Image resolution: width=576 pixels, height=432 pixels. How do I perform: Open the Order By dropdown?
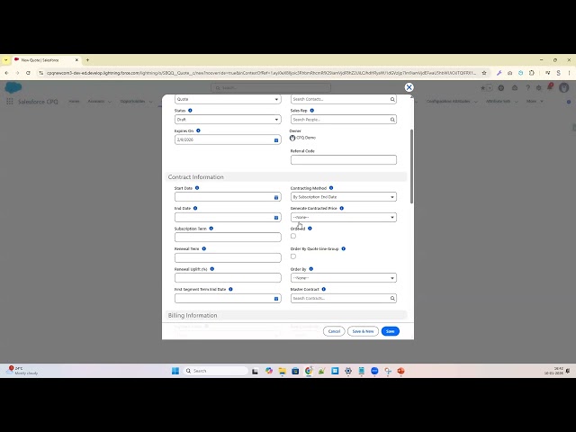click(x=344, y=278)
